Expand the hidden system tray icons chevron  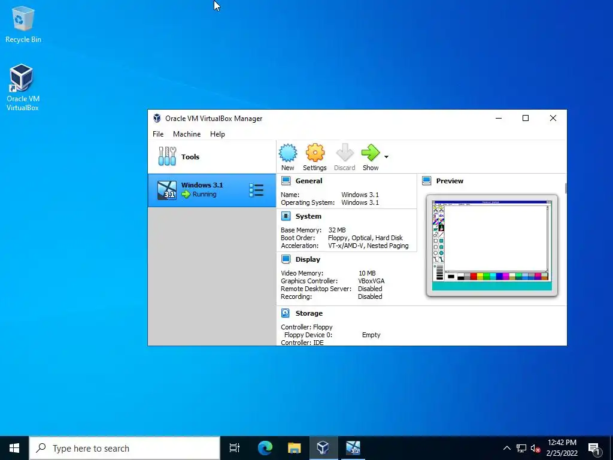tap(506, 448)
